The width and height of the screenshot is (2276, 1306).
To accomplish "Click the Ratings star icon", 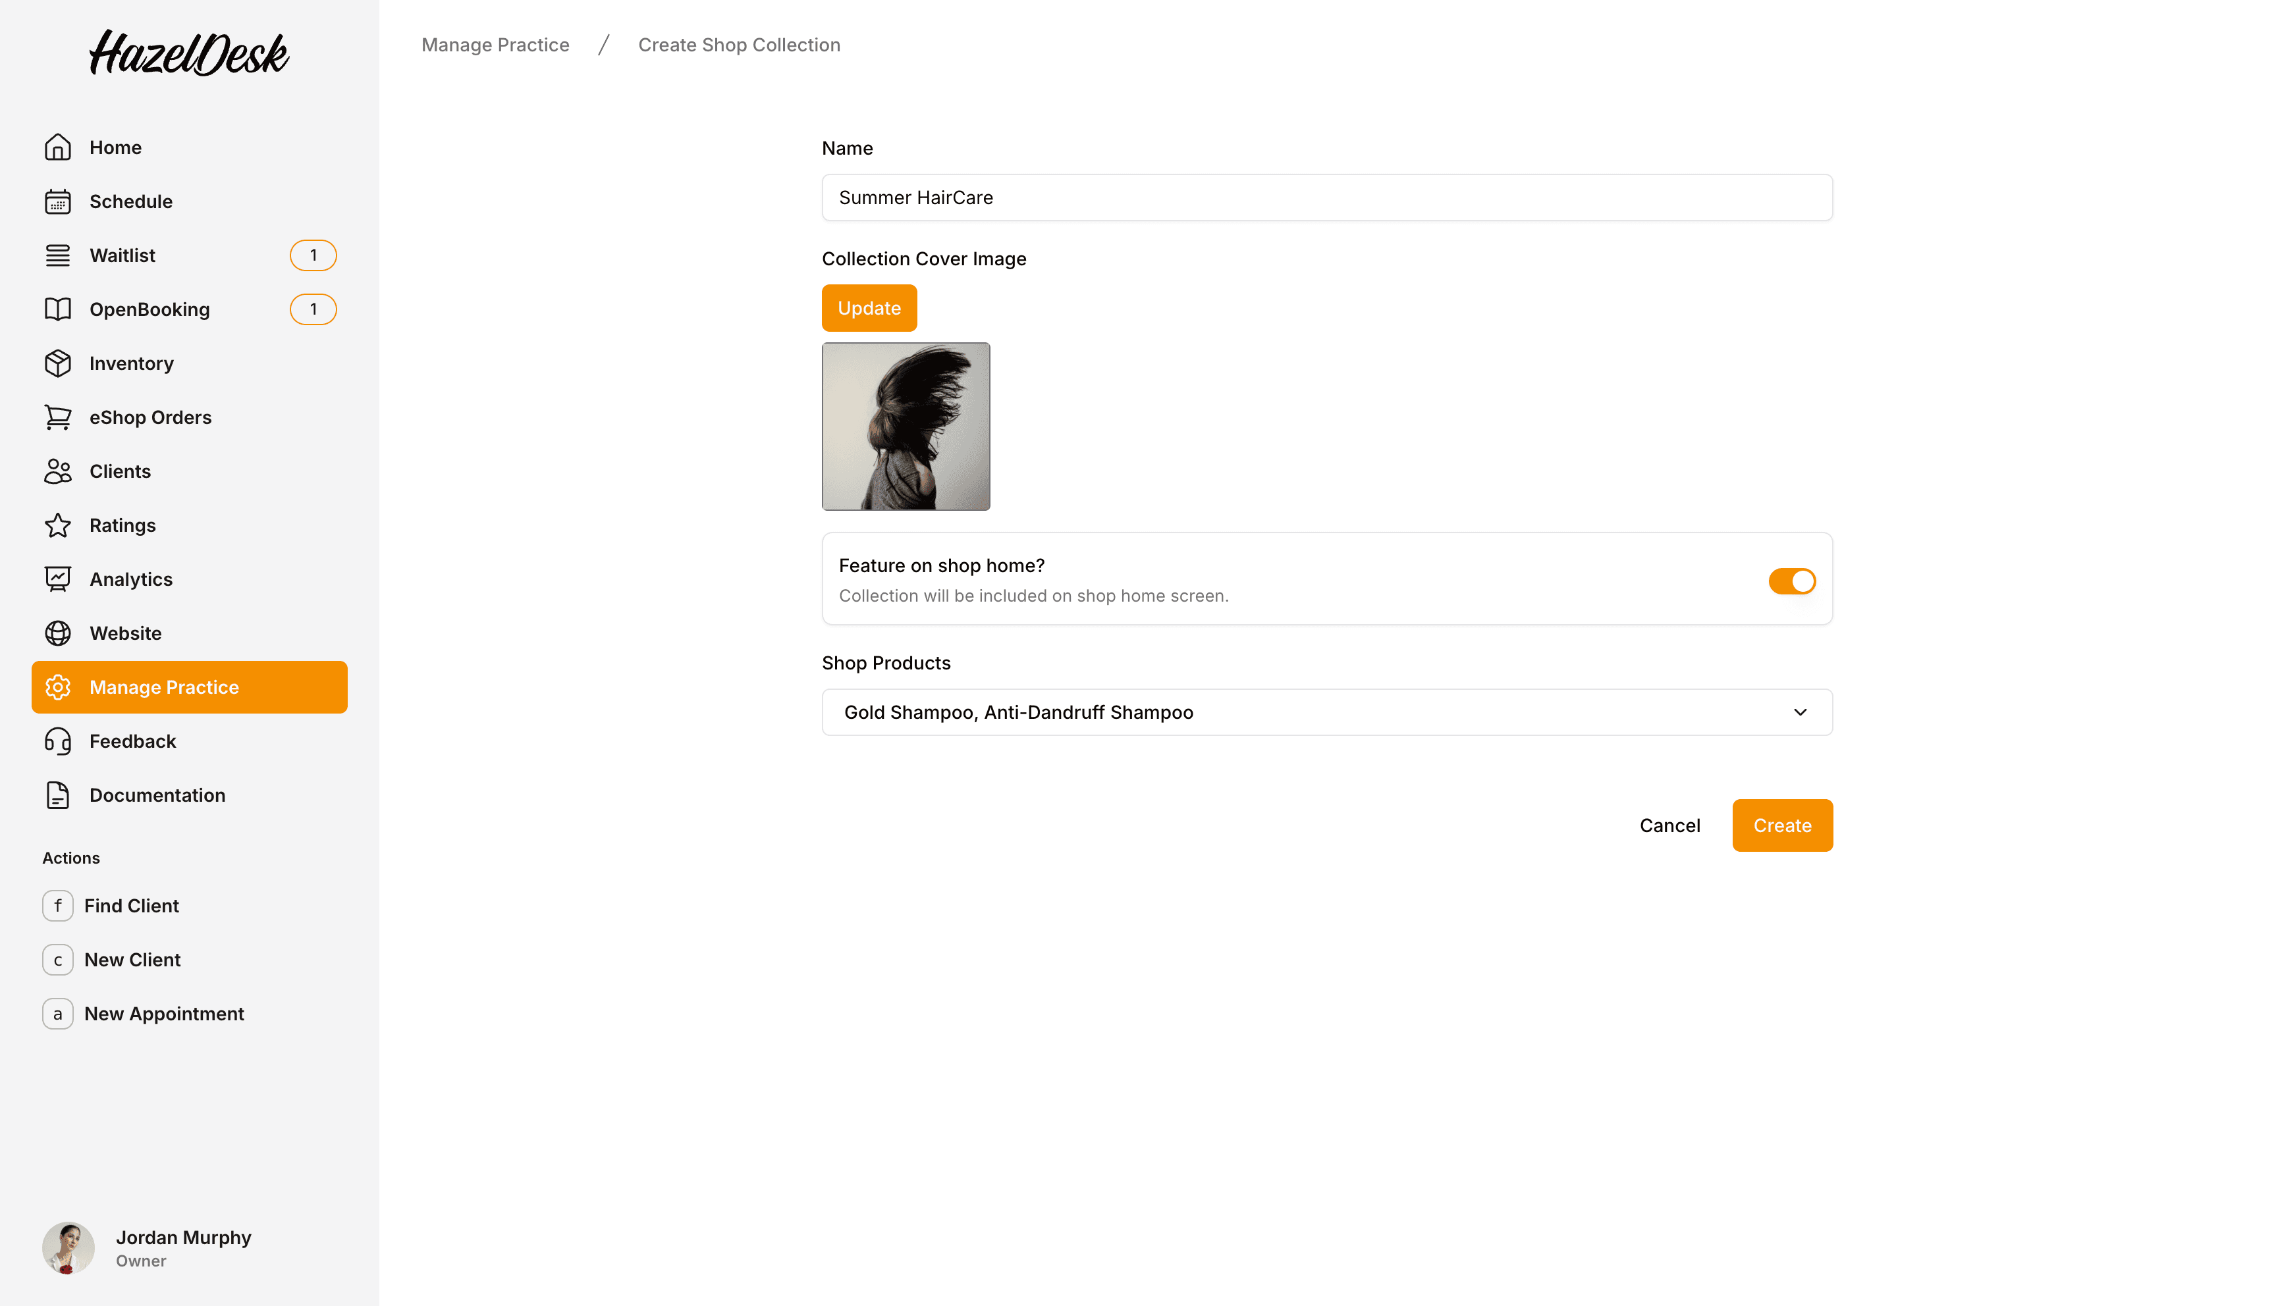I will [57, 526].
